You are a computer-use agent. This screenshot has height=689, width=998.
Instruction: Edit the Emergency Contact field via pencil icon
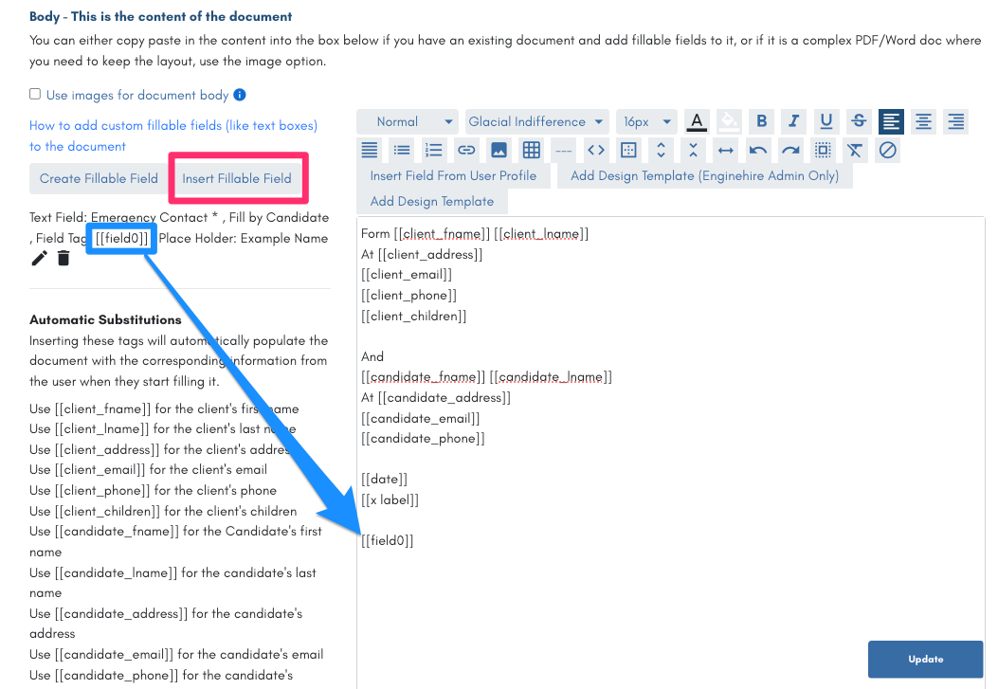[39, 258]
